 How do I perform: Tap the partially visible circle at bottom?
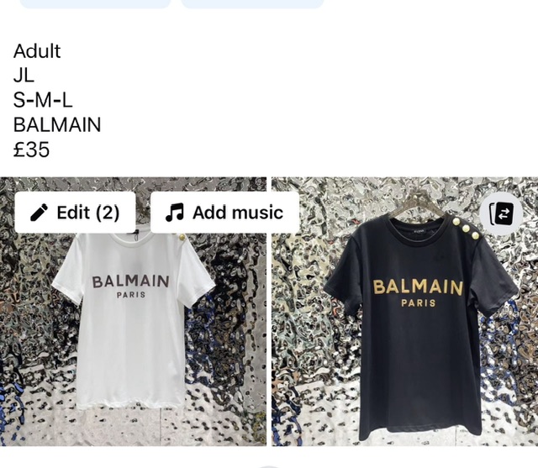pos(269,466)
